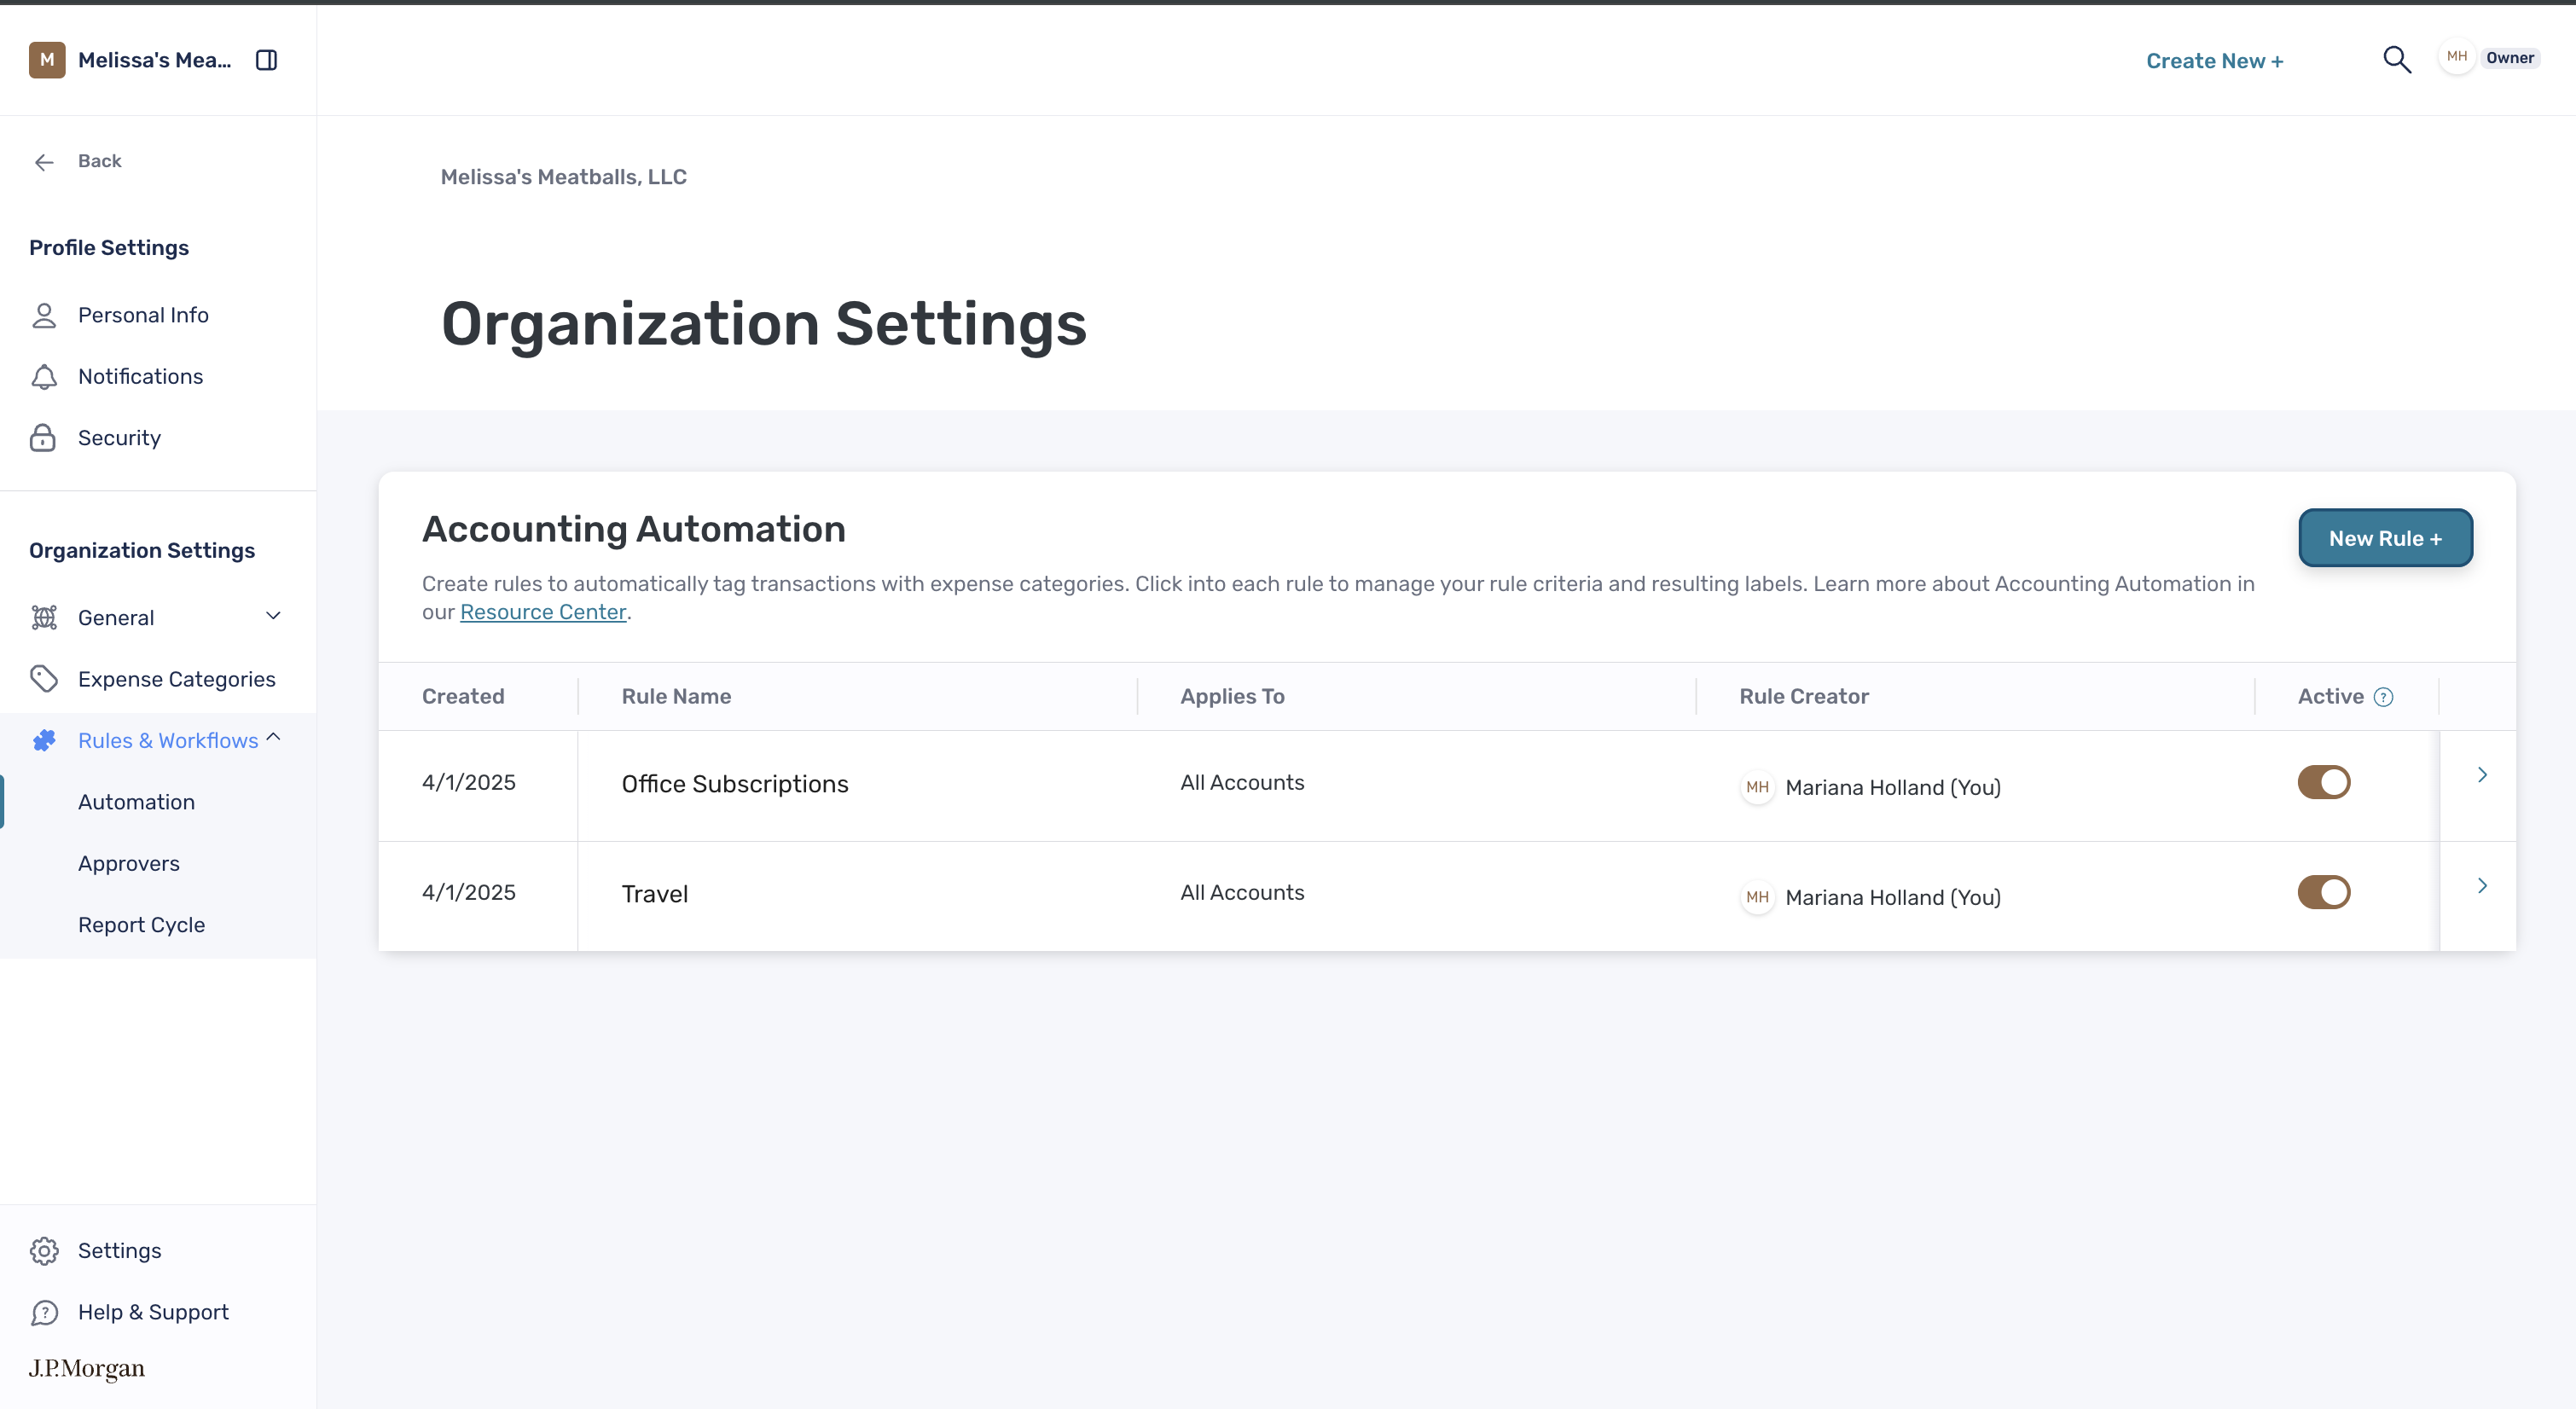Click the back arrow icon
The width and height of the screenshot is (2576, 1409).
pos(44,162)
